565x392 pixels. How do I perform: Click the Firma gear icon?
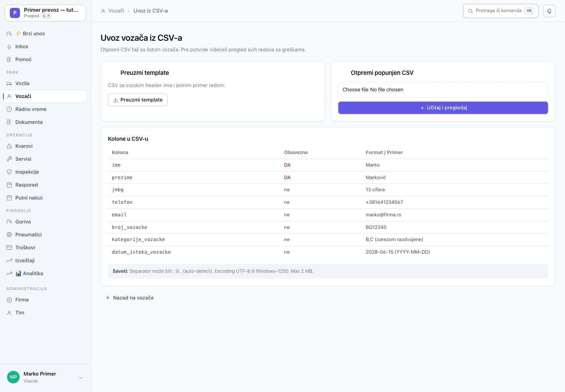9,300
